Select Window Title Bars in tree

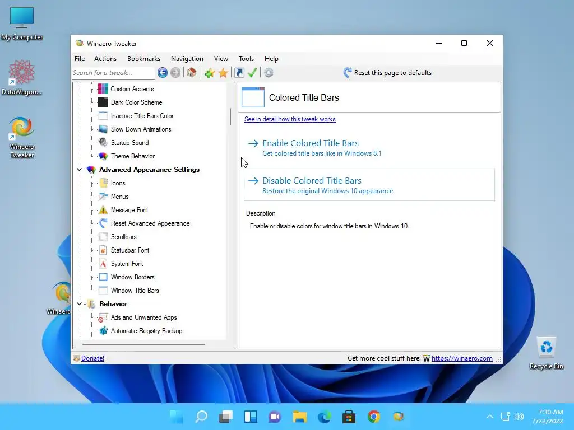(x=135, y=291)
